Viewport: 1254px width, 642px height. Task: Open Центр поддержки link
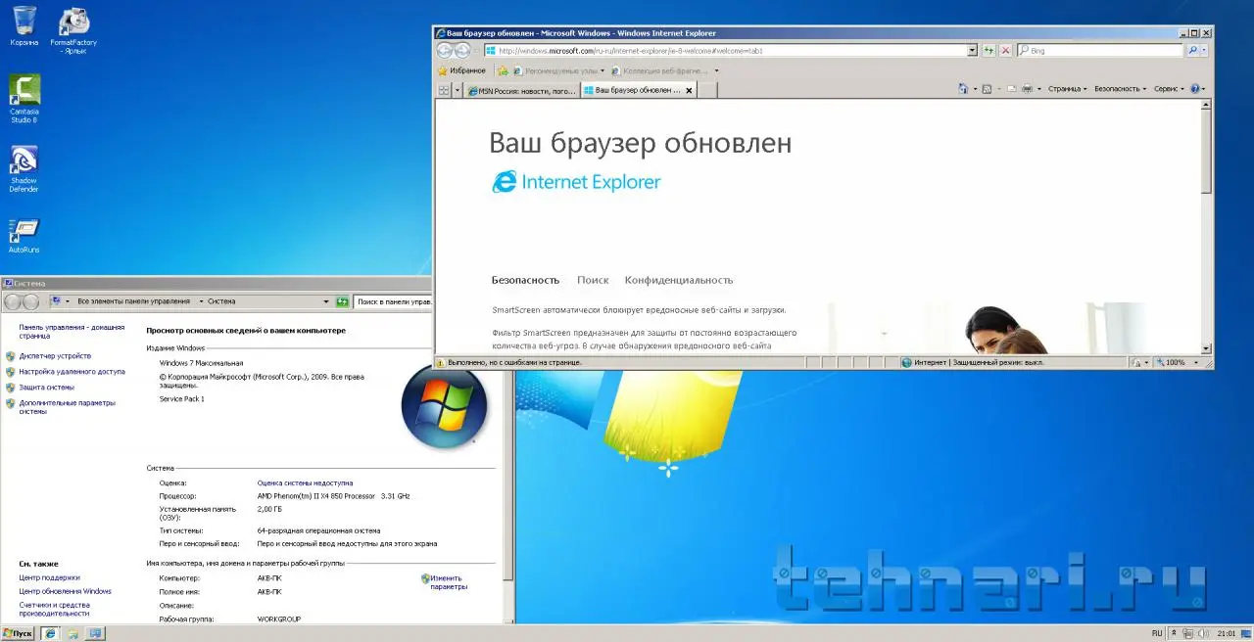(49, 577)
